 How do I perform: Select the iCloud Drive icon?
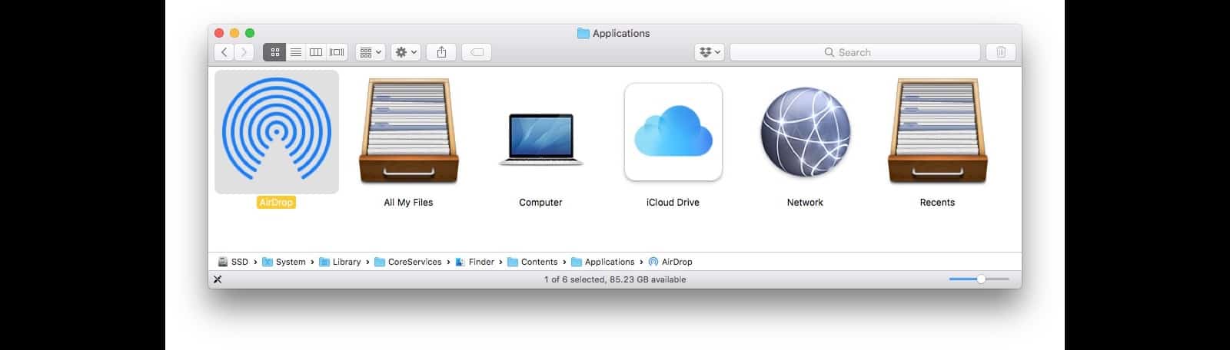[x=673, y=132]
